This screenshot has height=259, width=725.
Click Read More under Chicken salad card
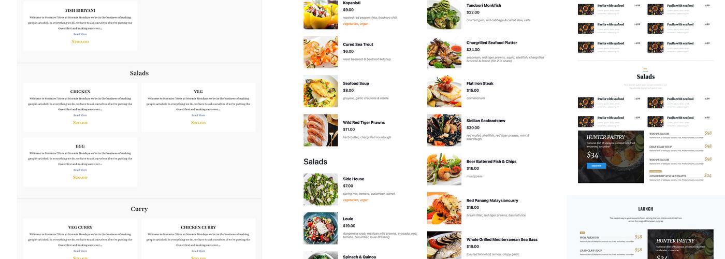pos(80,115)
